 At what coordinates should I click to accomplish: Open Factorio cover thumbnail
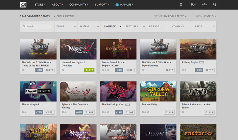point(198,132)
